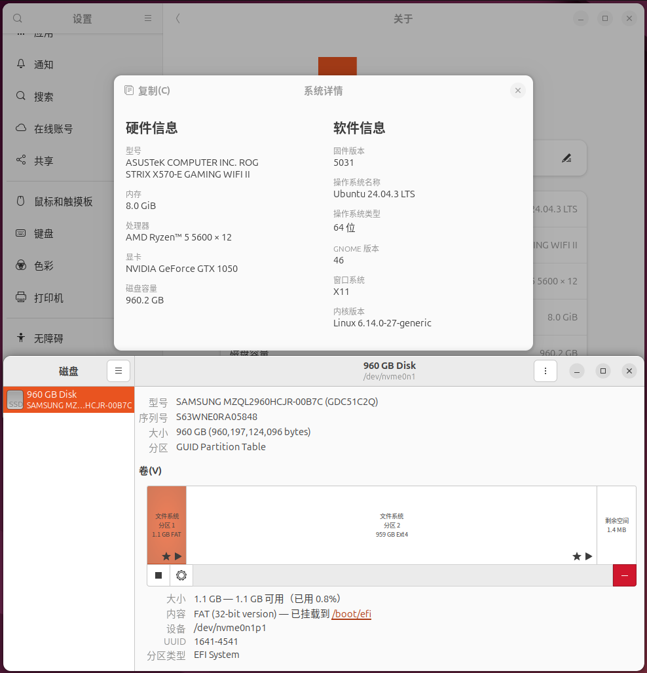
Task: Click the mouse icon beside 鼠标和触摸板
Action: pyautogui.click(x=20, y=201)
